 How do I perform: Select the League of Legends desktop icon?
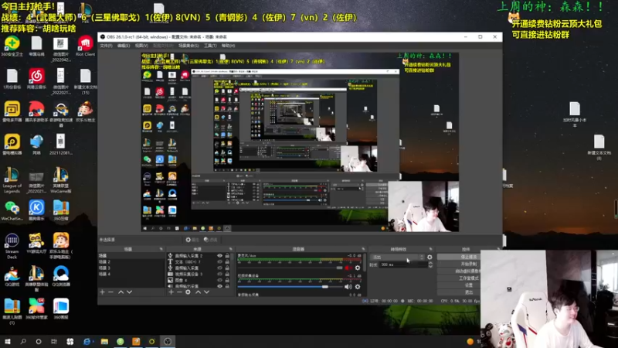(x=12, y=180)
